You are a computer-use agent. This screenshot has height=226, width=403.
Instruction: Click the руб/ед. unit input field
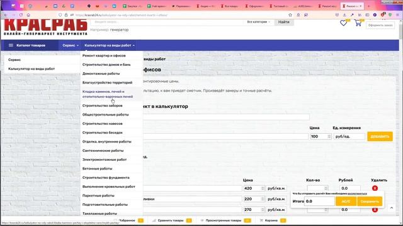(349, 137)
